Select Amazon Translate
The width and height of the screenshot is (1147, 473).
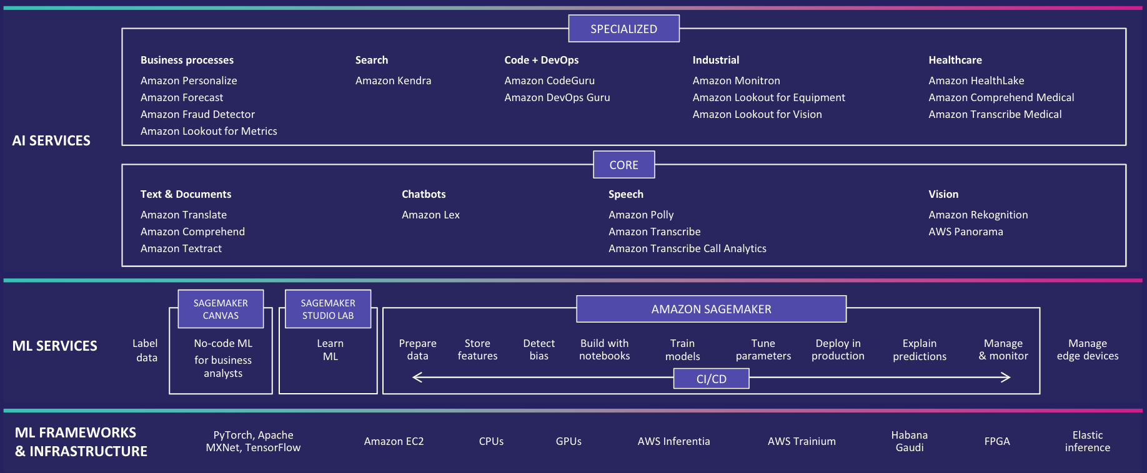(184, 215)
